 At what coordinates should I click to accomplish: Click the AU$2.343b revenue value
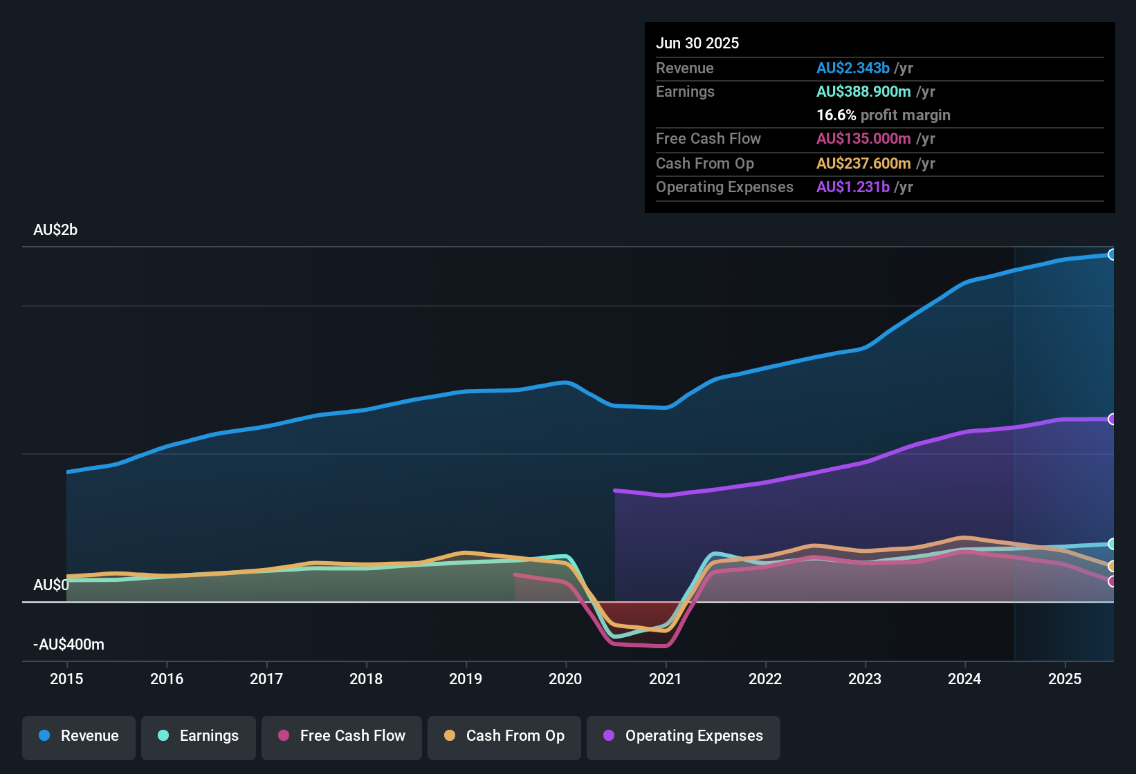click(853, 68)
